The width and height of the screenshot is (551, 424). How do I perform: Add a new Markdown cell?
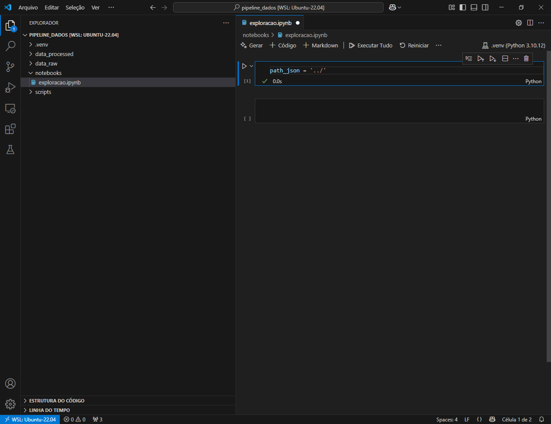click(321, 45)
